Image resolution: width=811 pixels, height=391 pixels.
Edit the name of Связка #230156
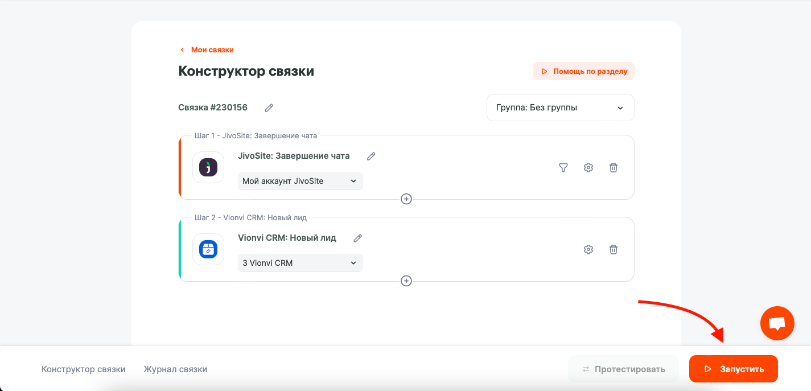point(269,108)
